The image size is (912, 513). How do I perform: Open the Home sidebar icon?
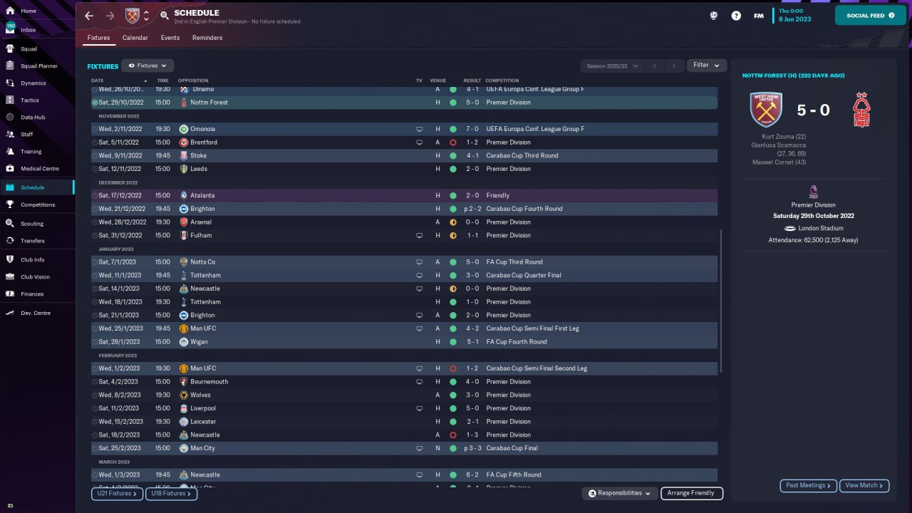click(10, 11)
